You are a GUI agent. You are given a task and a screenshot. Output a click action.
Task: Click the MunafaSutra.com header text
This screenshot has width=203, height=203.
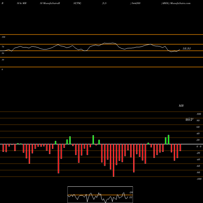[x=180, y=3]
